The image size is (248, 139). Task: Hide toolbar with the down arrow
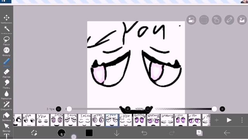coord(117,133)
